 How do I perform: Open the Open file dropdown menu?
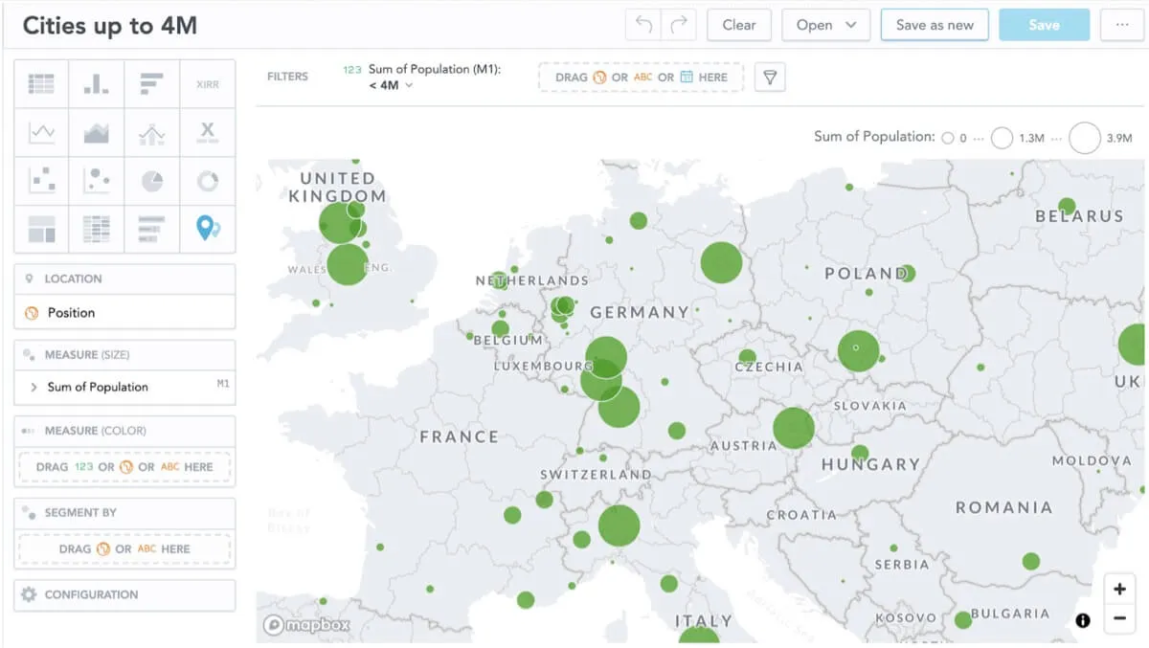(x=825, y=25)
